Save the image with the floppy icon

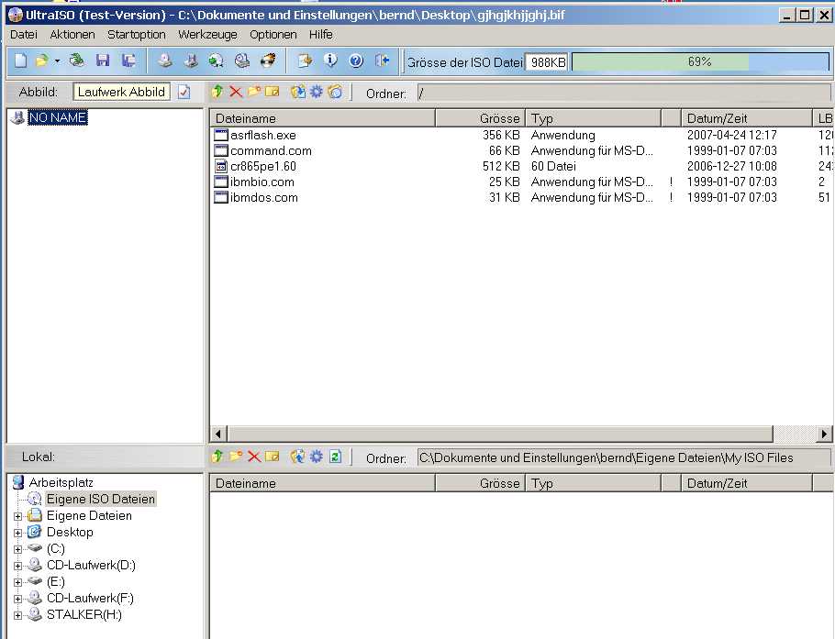coord(103,61)
